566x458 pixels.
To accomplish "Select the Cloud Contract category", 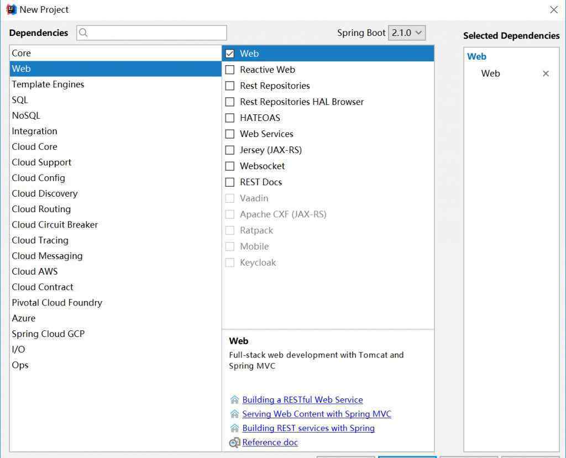I will point(116,287).
